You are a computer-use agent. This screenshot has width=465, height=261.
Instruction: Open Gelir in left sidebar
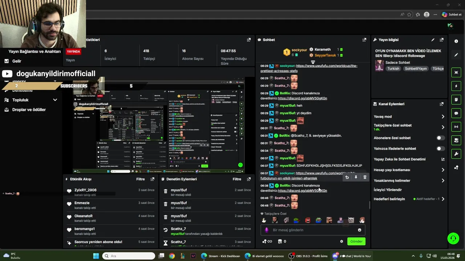(17, 61)
